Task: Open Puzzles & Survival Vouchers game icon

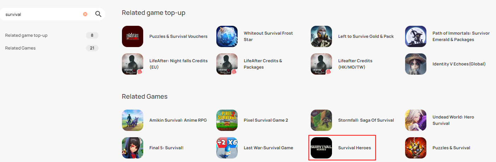Action: (x=133, y=36)
